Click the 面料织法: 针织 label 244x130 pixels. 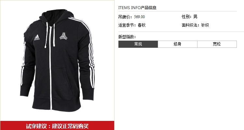point(195,25)
